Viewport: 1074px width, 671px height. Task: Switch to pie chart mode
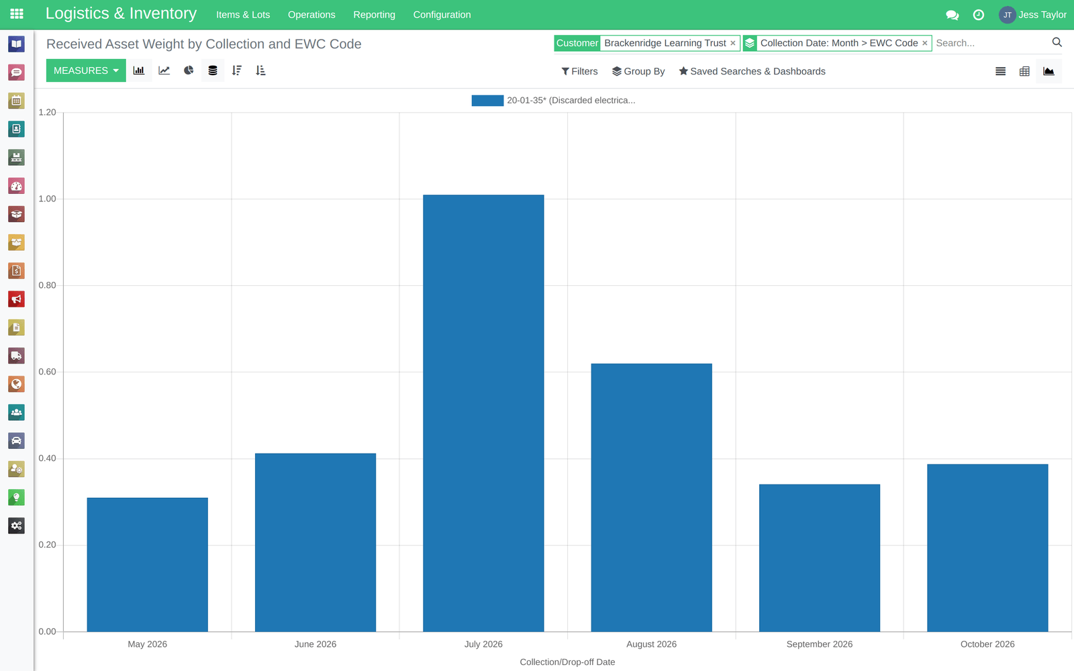point(189,70)
